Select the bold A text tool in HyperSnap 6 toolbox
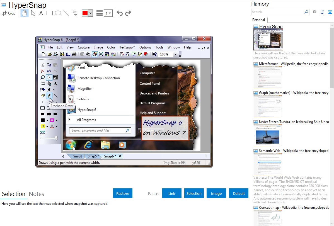Viewport: 334px width, 226px height. [55, 84]
